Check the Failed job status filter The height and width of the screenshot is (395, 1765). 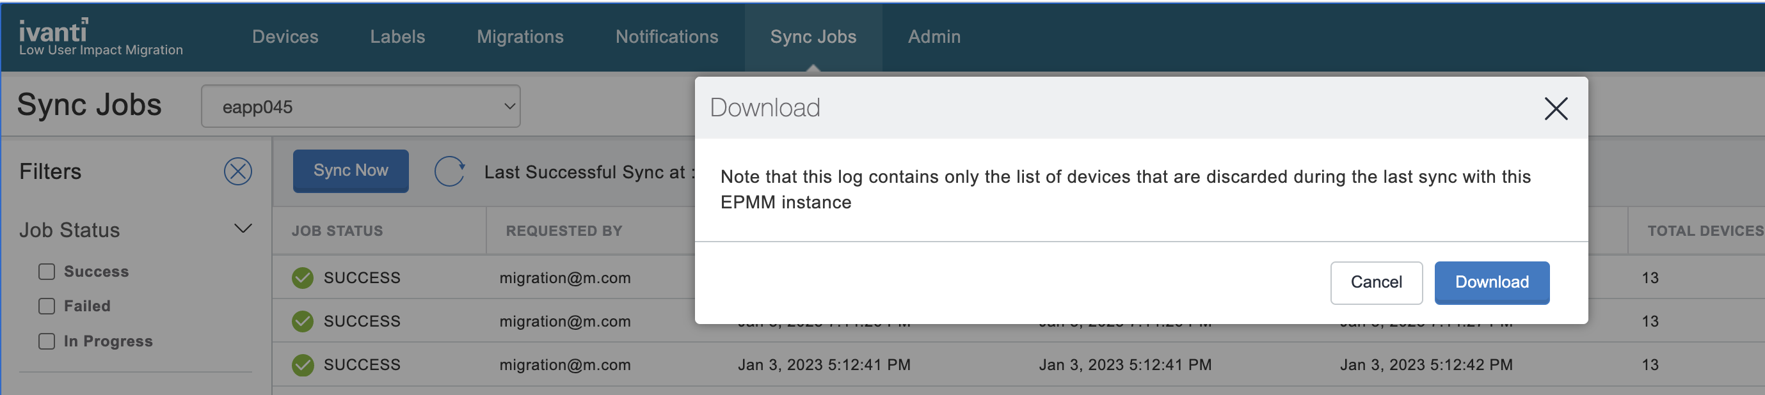(x=46, y=306)
